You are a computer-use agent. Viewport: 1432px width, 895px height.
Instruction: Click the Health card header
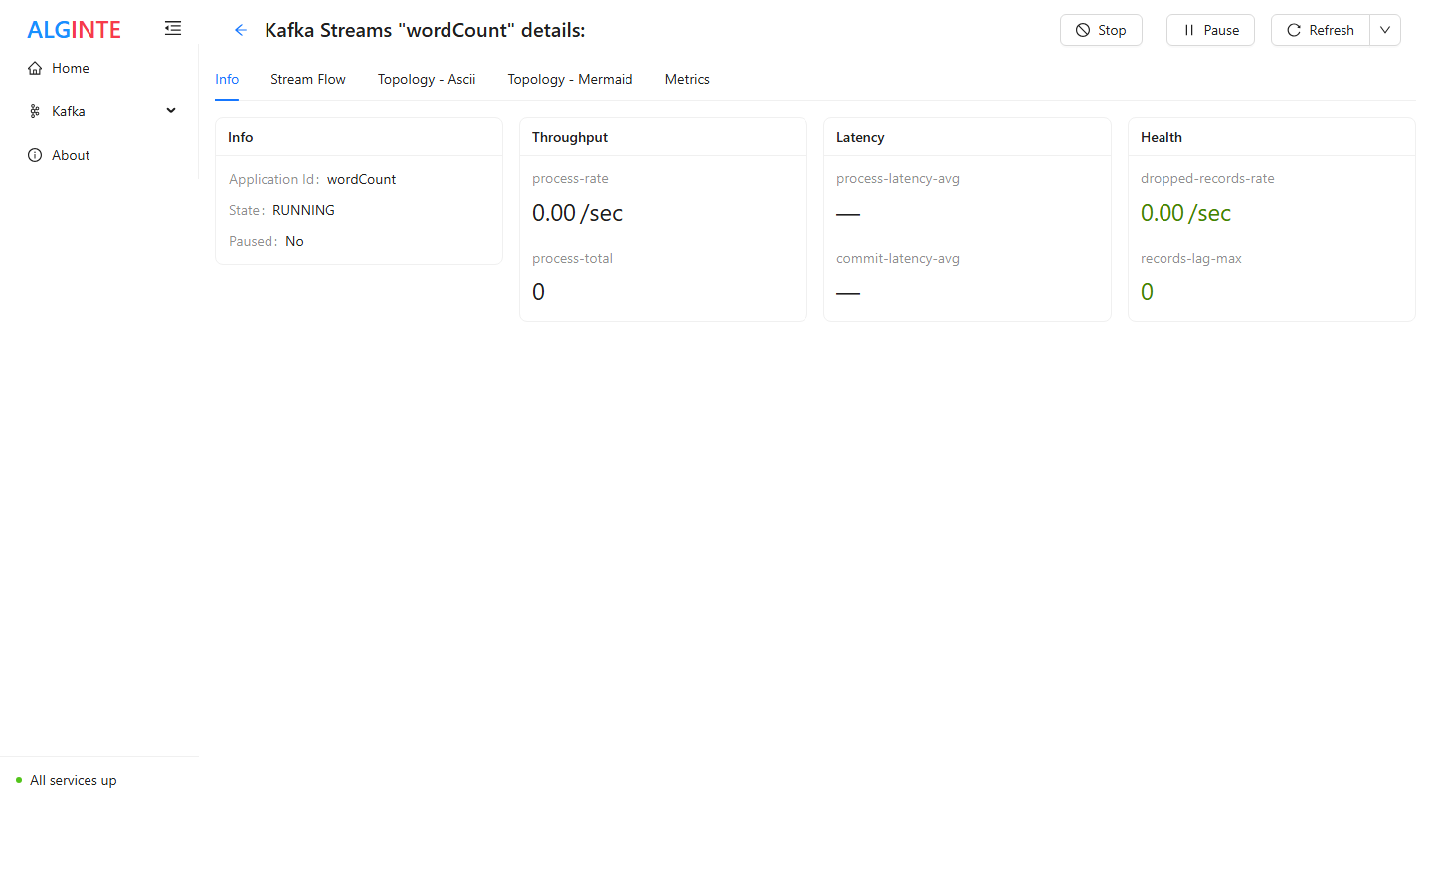(x=1272, y=137)
